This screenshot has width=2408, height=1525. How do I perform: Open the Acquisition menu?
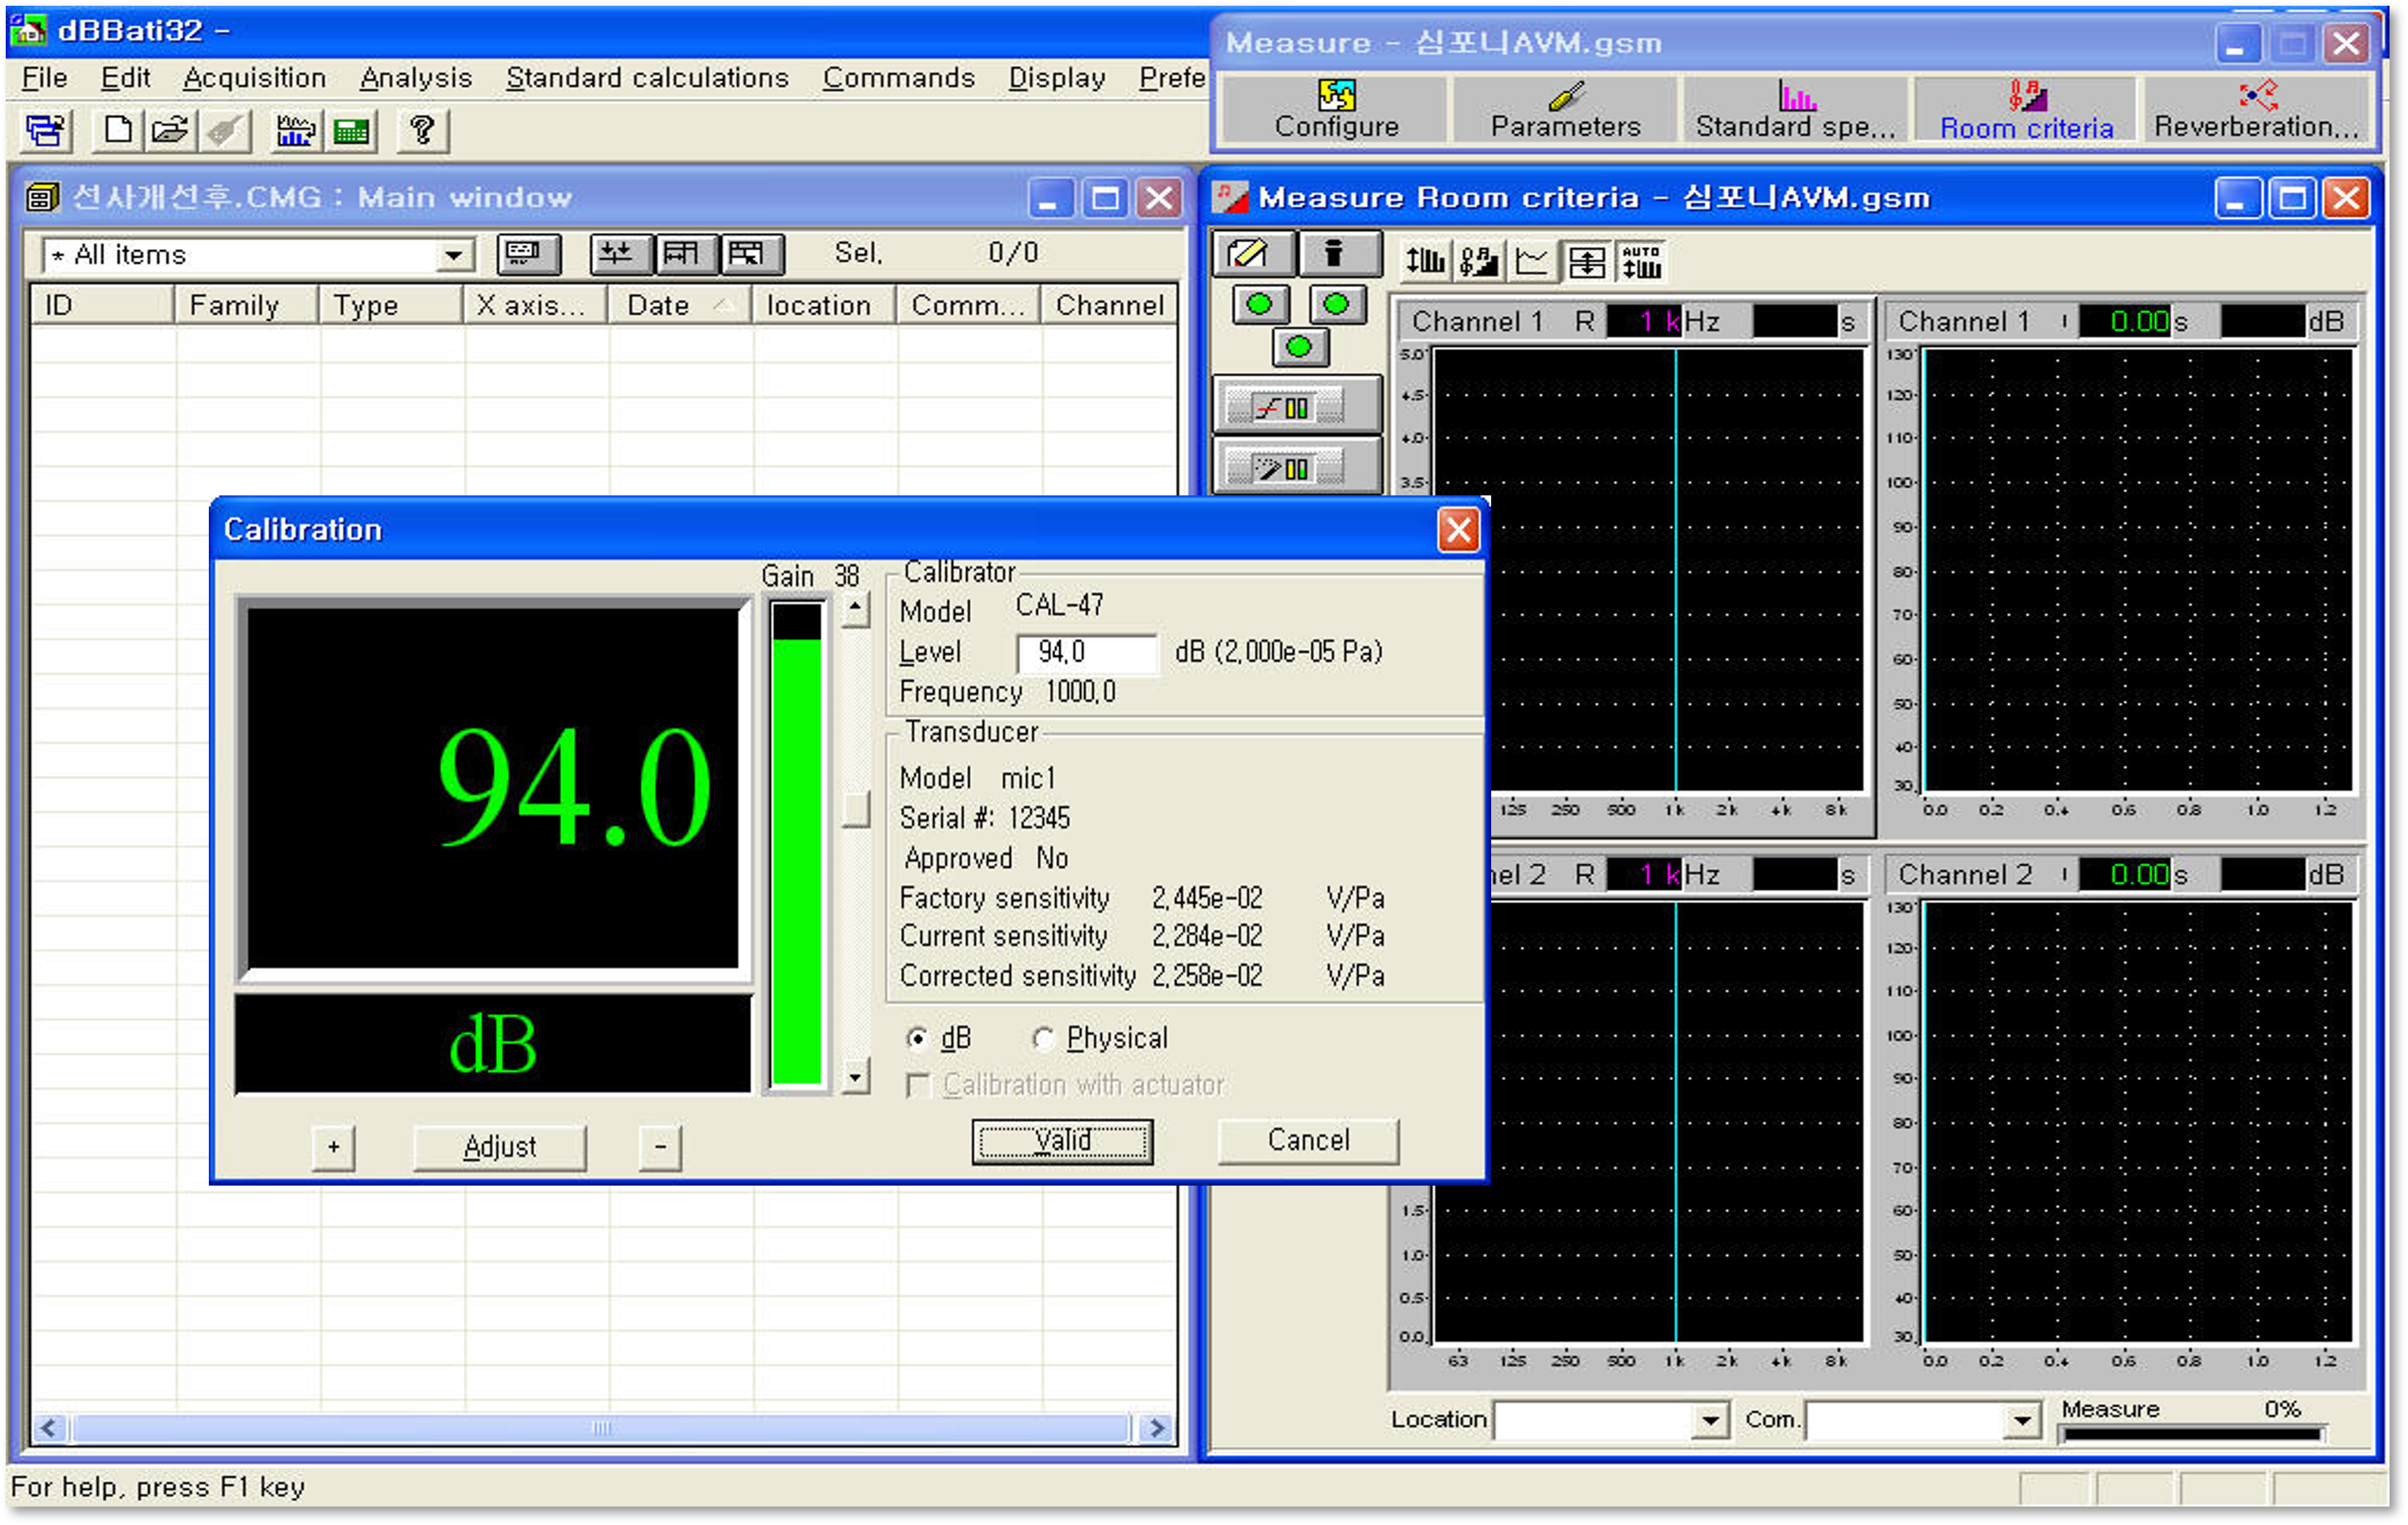[x=254, y=78]
